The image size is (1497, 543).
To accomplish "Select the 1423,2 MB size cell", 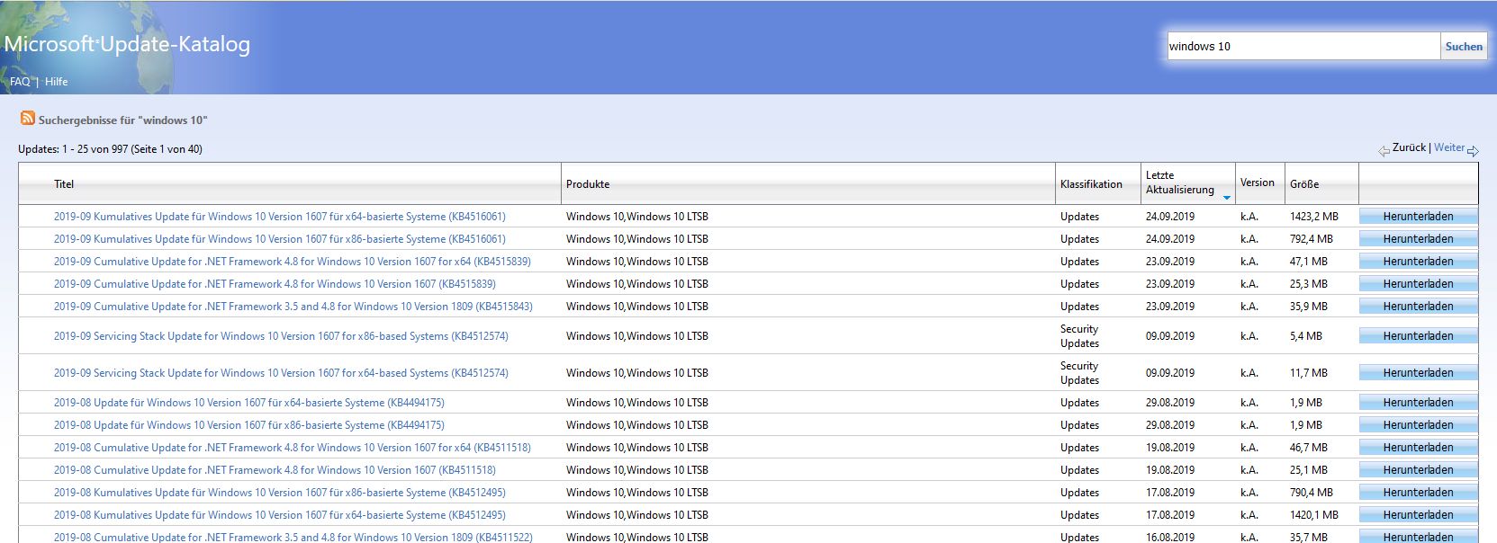I will pos(1314,217).
